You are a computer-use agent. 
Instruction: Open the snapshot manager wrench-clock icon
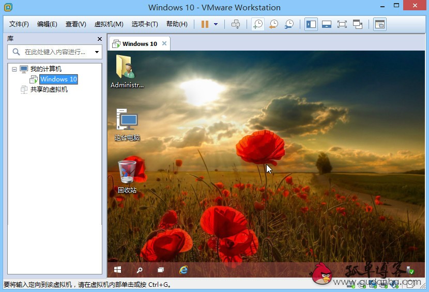[289, 24]
